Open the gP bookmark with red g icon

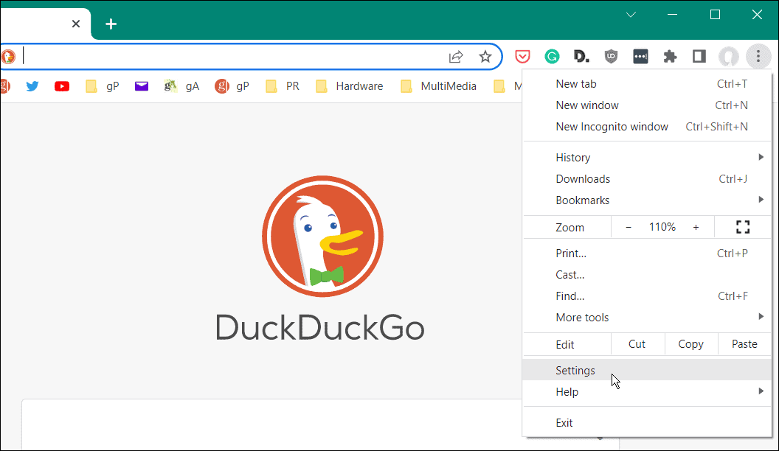(x=232, y=86)
